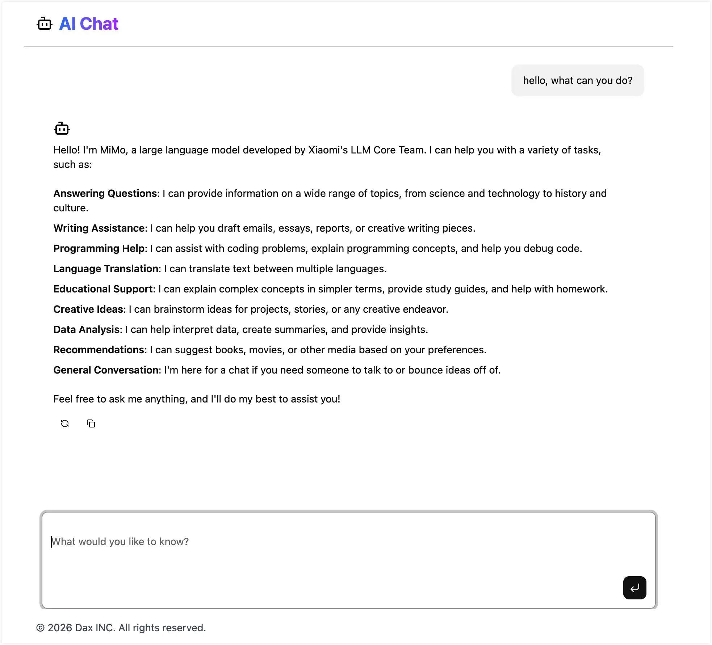The height and width of the screenshot is (645, 712).
Task: Regenerate the assistant's response
Action: click(65, 423)
